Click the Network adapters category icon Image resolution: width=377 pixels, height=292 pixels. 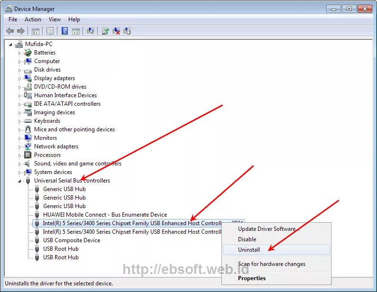click(28, 146)
